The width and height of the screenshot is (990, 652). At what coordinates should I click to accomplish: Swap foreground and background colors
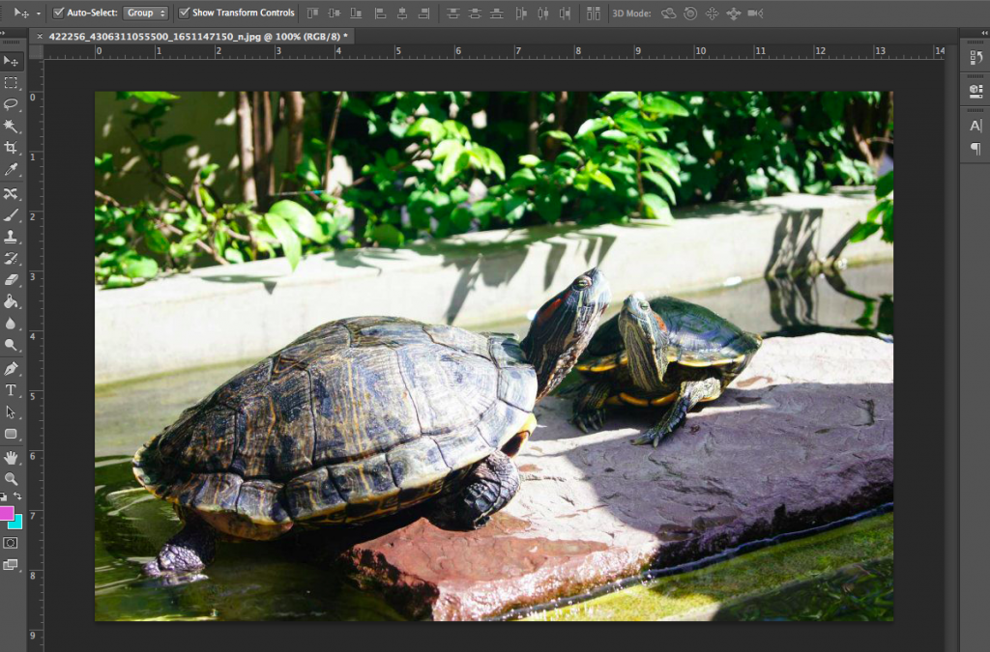(x=17, y=496)
